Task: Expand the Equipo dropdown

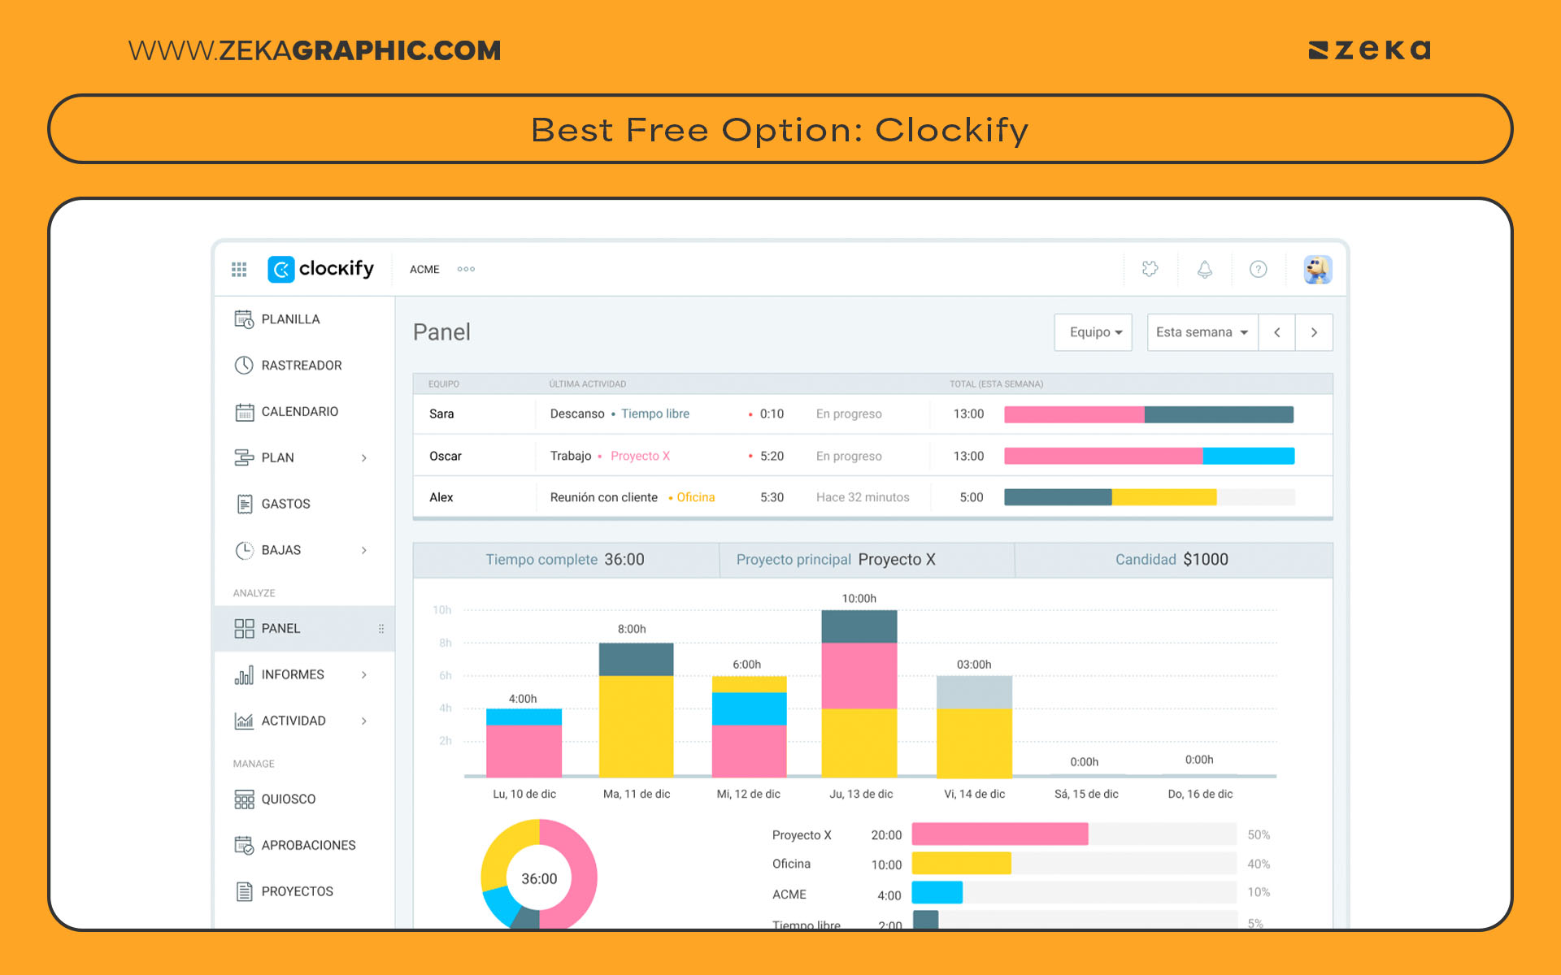Action: click(1094, 332)
